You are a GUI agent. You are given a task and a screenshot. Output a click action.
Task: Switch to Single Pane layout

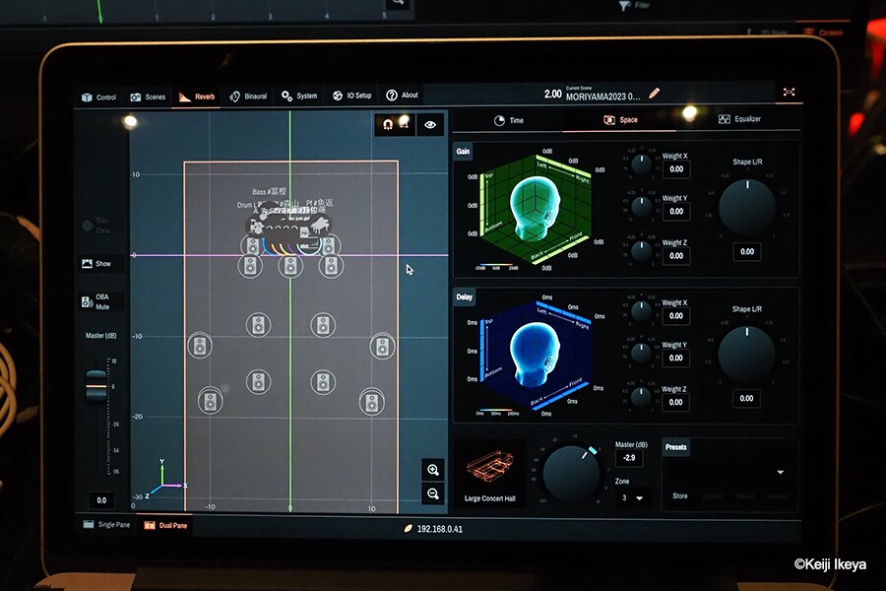tap(110, 525)
